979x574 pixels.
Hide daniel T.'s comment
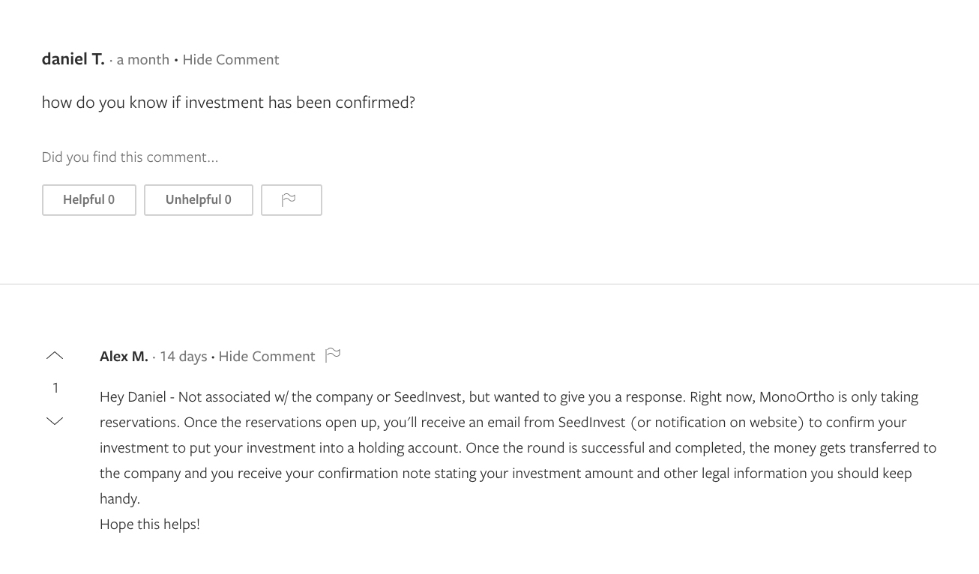(231, 60)
